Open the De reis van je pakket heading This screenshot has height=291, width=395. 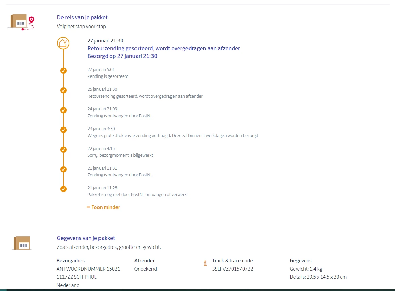[82, 17]
